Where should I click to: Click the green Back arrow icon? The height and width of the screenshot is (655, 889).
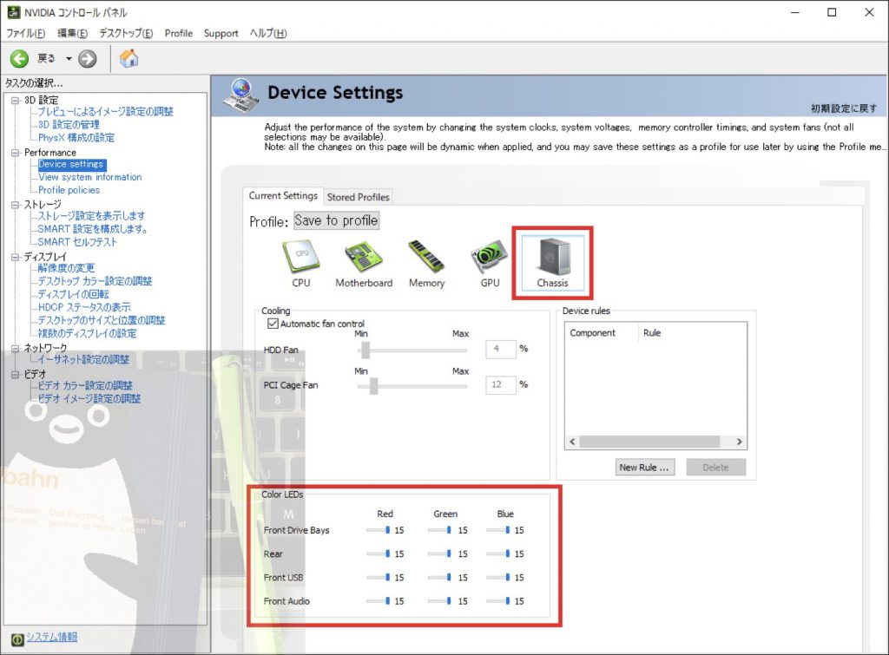click(x=19, y=58)
